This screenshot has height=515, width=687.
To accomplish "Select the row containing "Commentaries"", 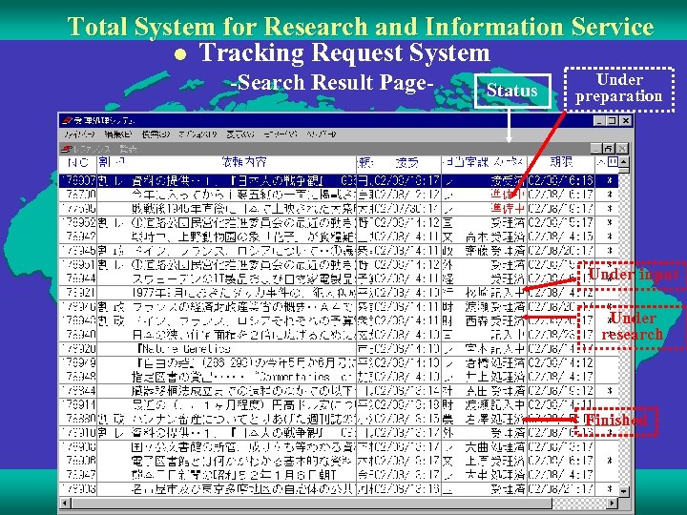I will pos(339,377).
